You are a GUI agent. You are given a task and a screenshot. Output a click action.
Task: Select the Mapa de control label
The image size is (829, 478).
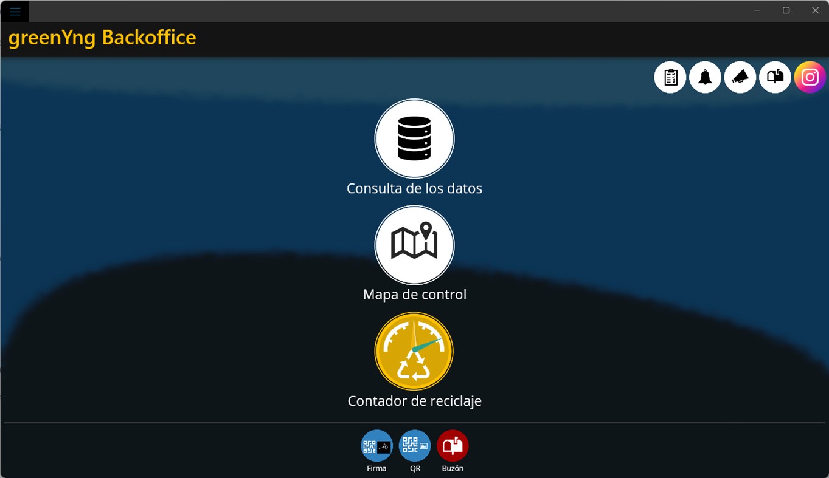click(414, 294)
